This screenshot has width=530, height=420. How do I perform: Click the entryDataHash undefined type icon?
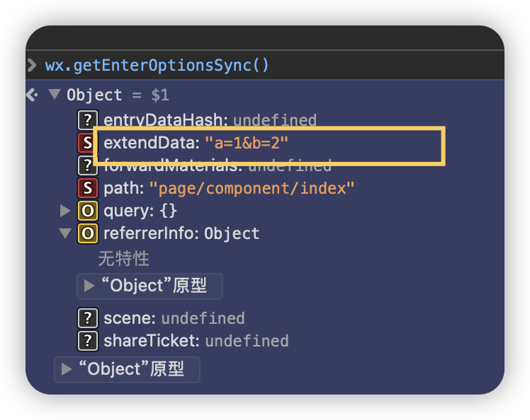[x=87, y=120]
